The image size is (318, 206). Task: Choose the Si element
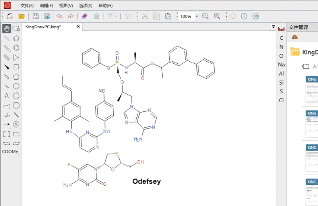coord(281,82)
